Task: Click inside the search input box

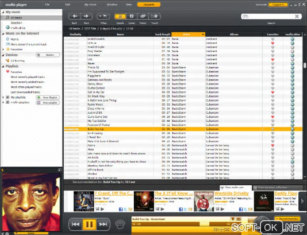Action: (x=271, y=17)
